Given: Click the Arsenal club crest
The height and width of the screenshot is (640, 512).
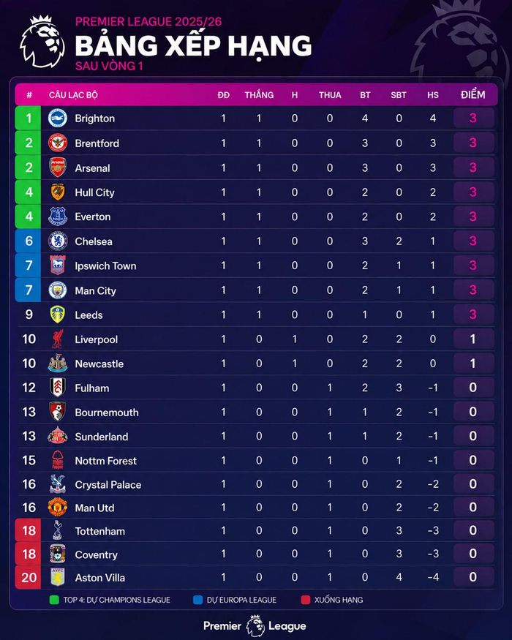Looking at the screenshot, I should point(58,167).
